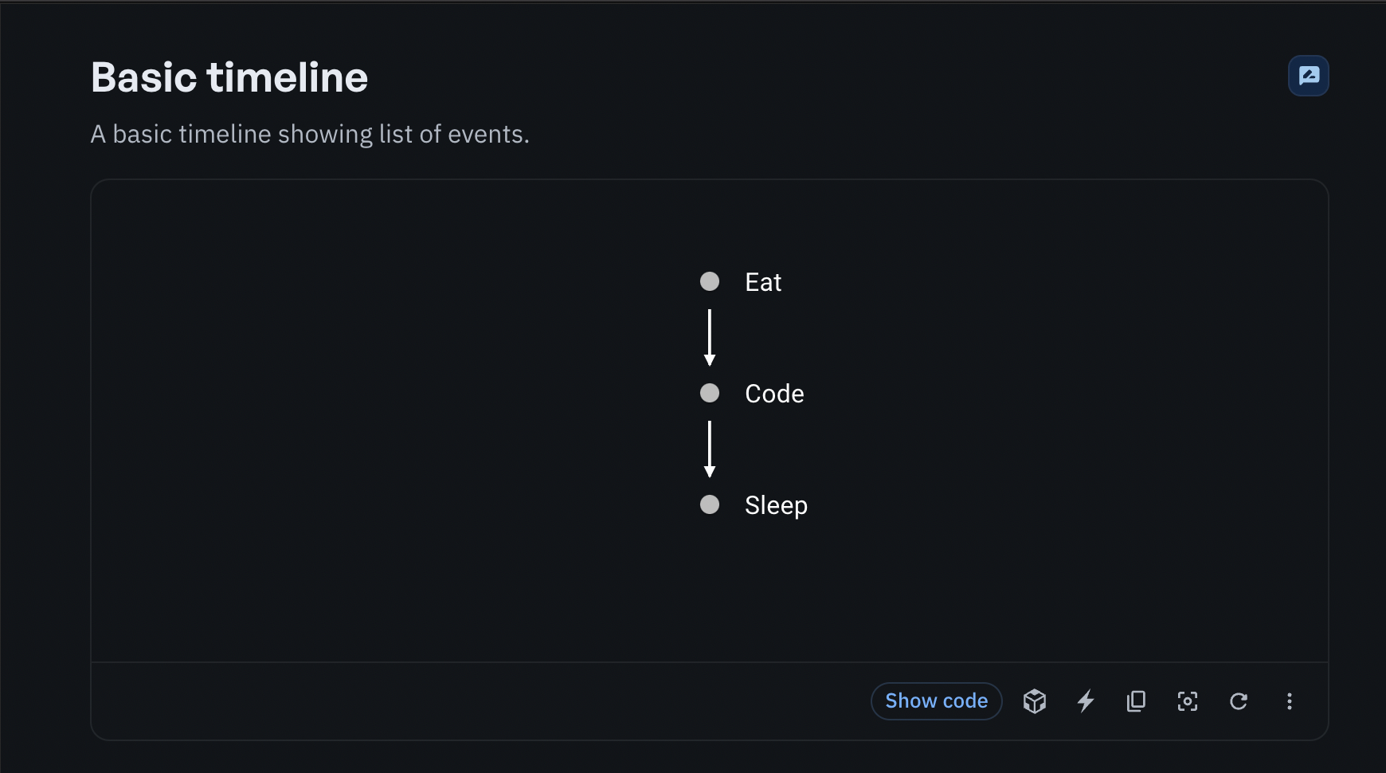Click the Eat event label

tap(762, 281)
